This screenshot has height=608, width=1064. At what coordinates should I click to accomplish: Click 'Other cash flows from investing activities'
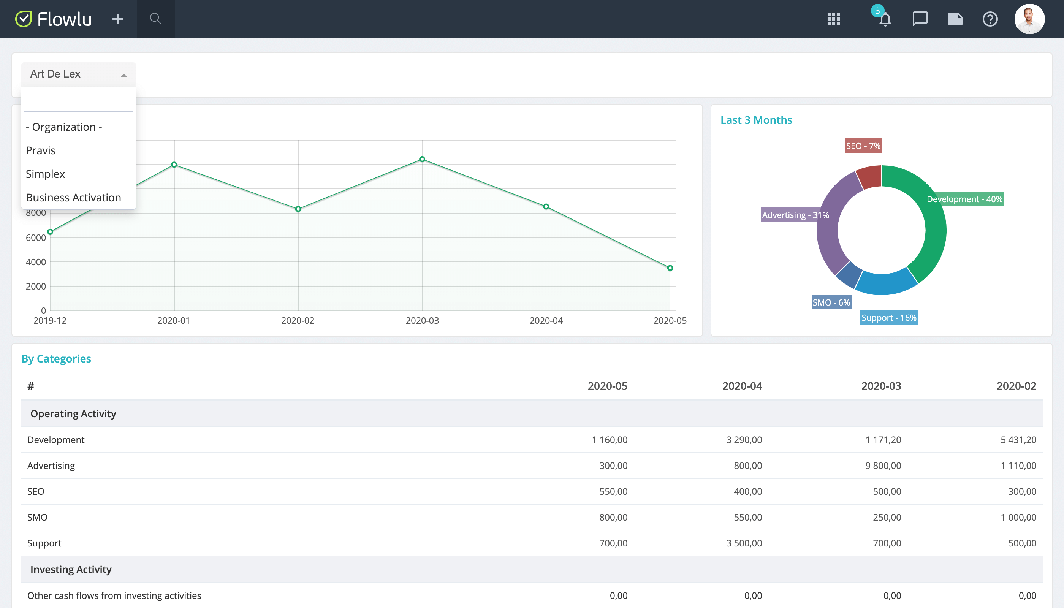tap(114, 595)
